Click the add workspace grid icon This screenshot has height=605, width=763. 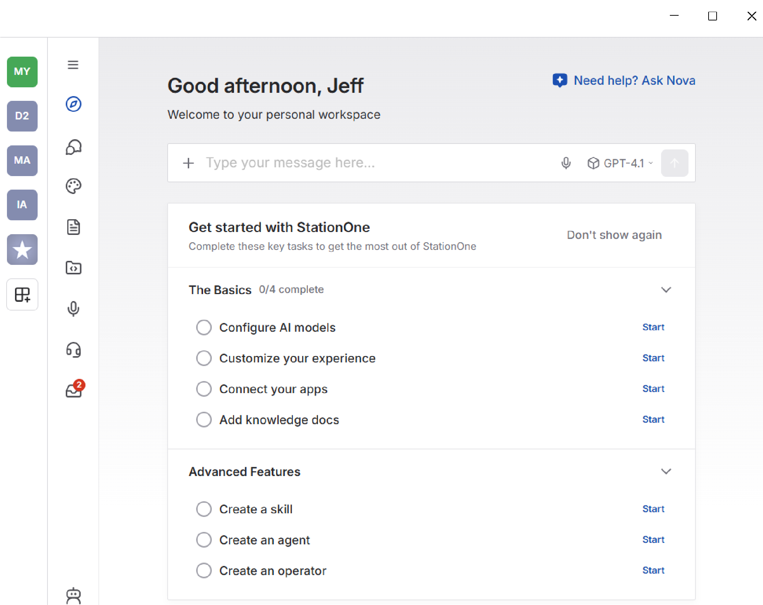[22, 294]
